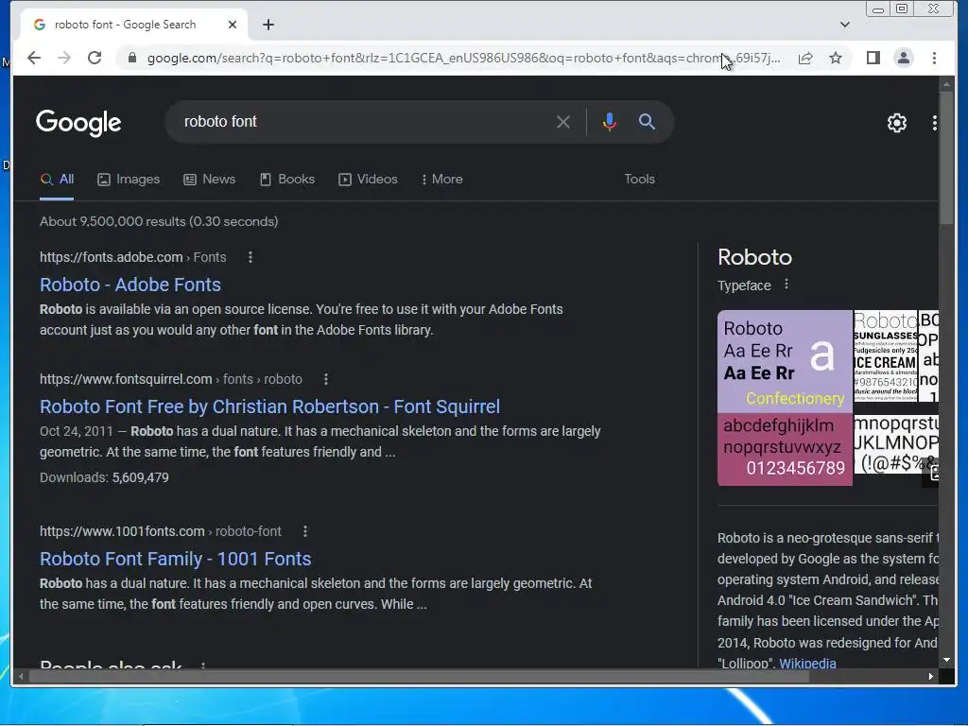Open the Chrome profile avatar icon

903,58
